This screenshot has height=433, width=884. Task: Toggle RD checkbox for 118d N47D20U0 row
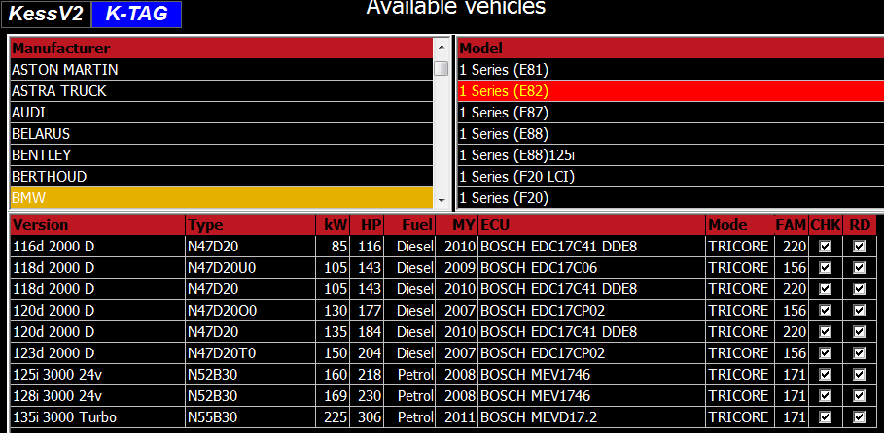coord(859,268)
